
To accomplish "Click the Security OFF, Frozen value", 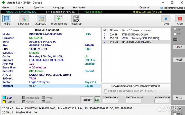I will [36, 71].
